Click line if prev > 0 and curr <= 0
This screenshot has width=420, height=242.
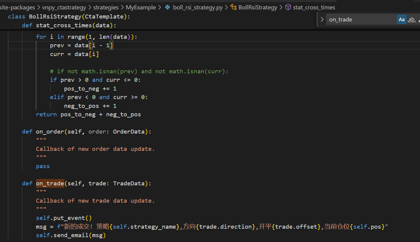(95, 80)
